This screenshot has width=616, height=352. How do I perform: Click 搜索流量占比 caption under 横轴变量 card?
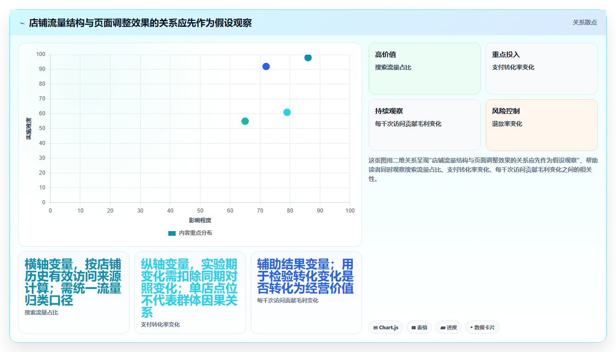pyautogui.click(x=41, y=313)
